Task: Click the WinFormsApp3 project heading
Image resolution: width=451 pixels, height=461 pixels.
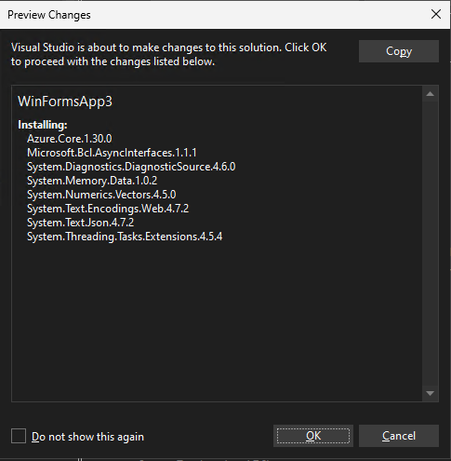Action: 65,102
